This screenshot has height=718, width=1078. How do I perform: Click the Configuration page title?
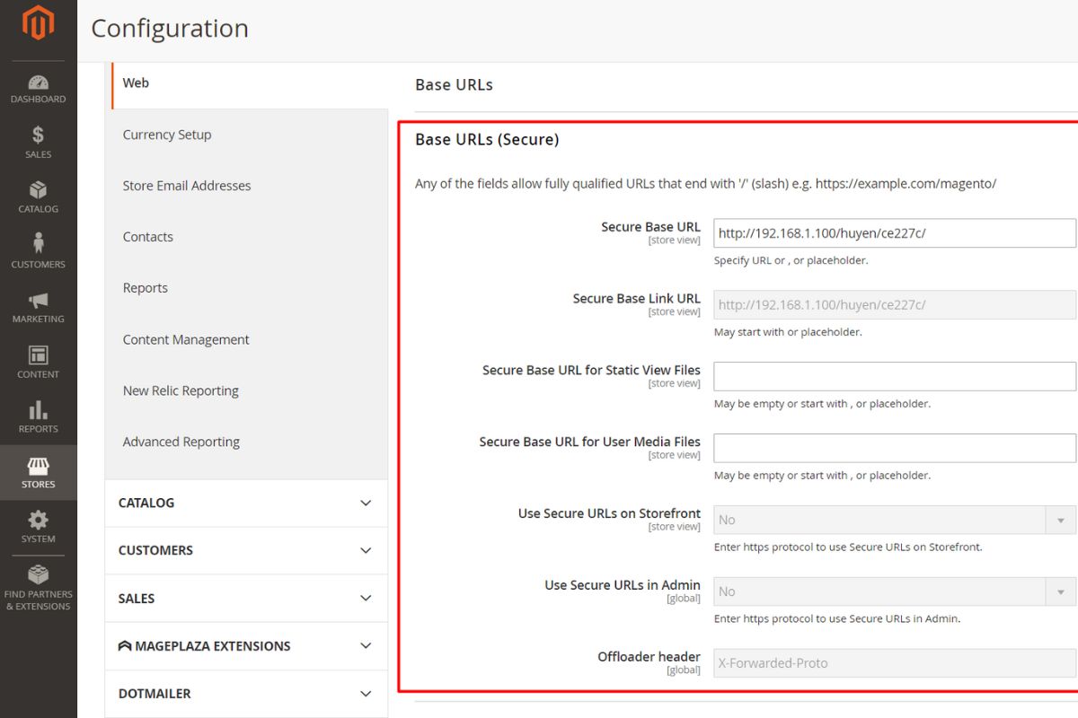tap(170, 29)
